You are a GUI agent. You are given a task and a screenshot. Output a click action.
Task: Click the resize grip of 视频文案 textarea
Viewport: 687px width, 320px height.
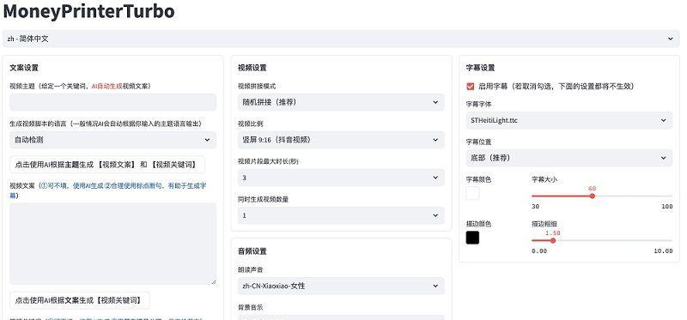[213, 282]
